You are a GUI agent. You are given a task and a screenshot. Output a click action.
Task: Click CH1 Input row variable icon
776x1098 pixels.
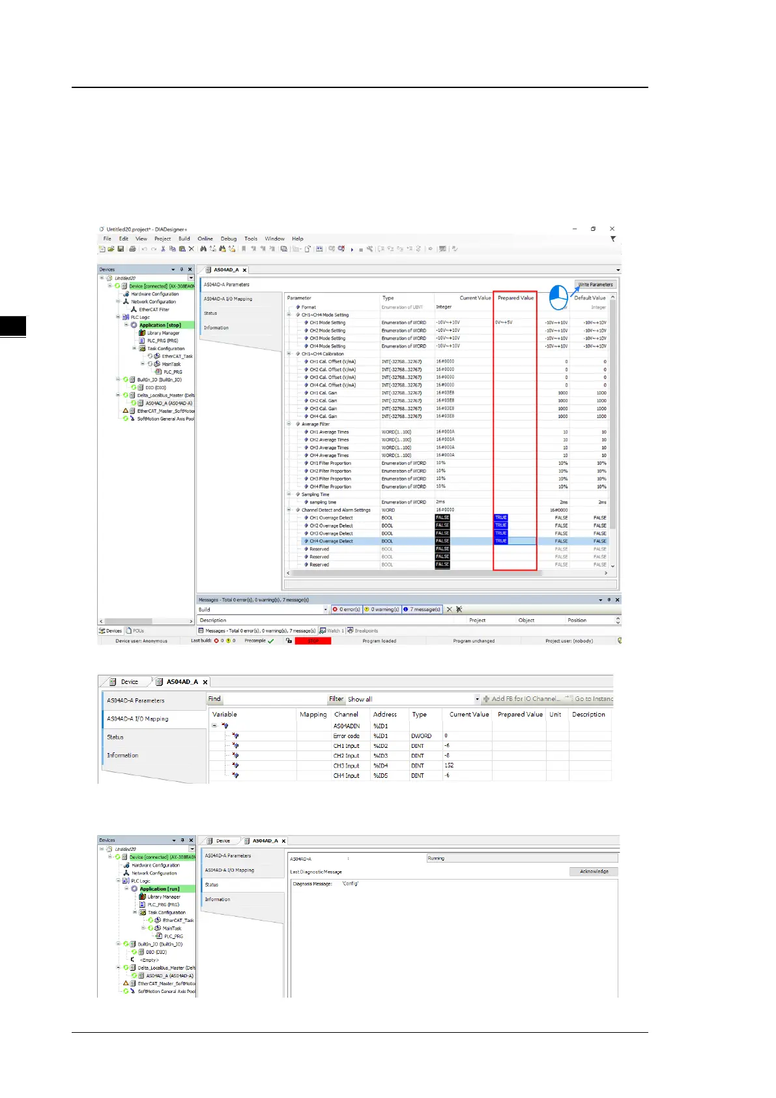pyautogui.click(x=235, y=746)
